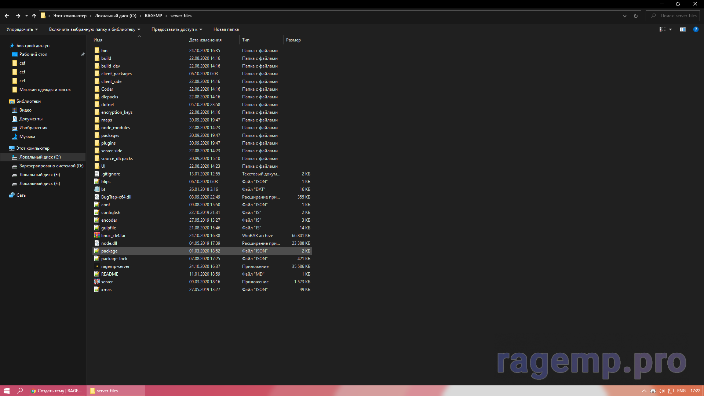Open volume control in system tray
The height and width of the screenshot is (396, 704).
click(x=661, y=390)
